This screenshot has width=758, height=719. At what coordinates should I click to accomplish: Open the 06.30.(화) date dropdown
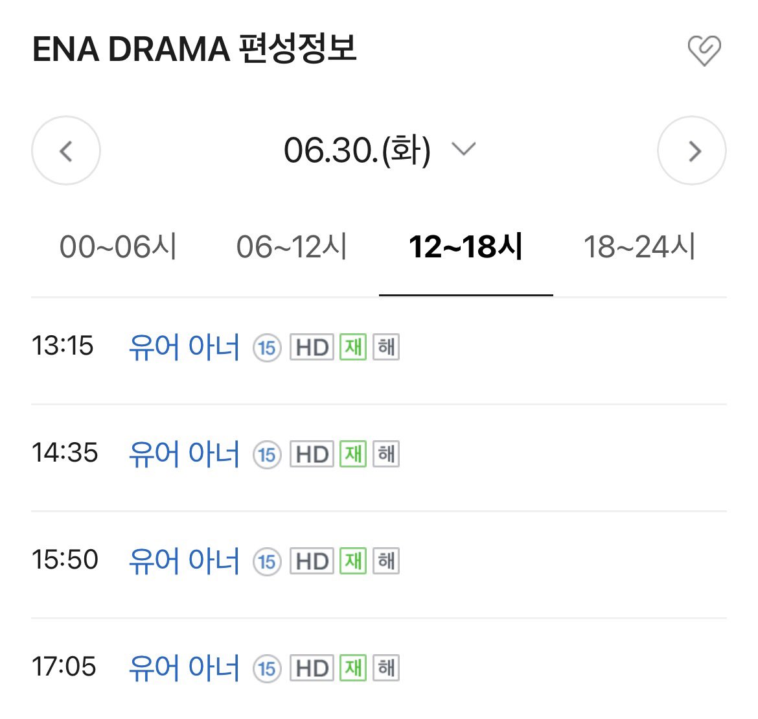[x=357, y=150]
